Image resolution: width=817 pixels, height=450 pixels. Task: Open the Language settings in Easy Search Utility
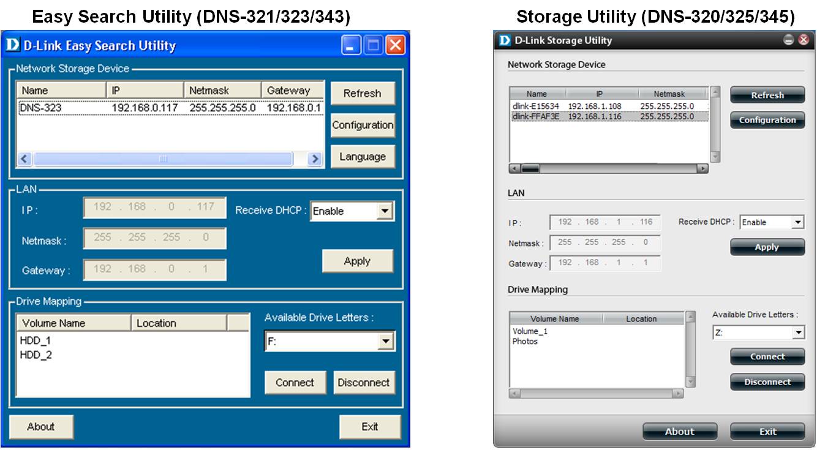pos(363,156)
